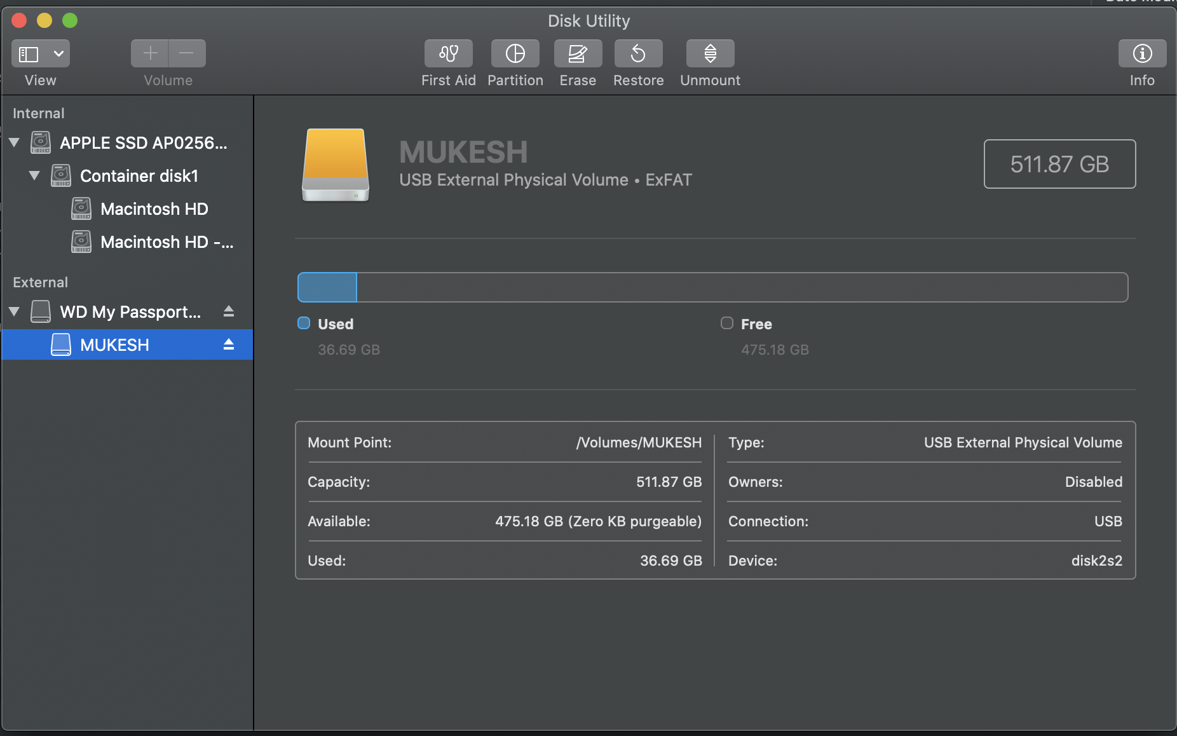Screen dimensions: 1177x736
Task: Open the Info panel button
Action: point(1142,53)
